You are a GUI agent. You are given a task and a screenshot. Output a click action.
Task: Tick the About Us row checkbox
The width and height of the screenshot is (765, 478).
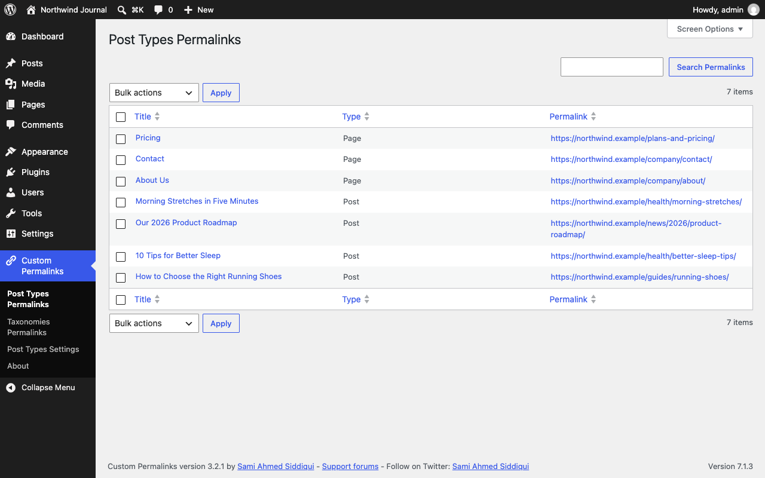click(121, 182)
